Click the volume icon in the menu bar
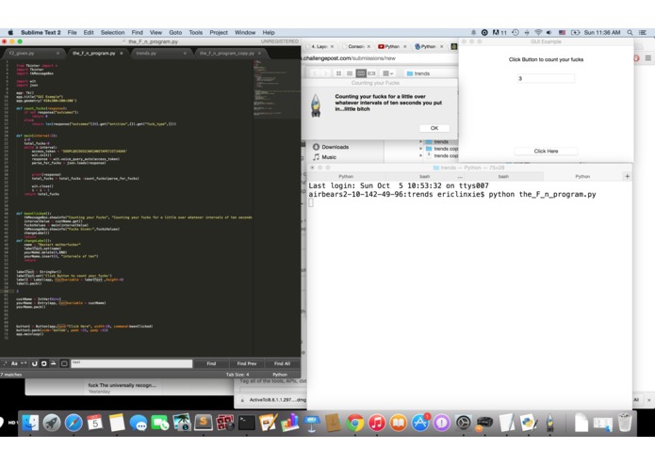This screenshot has height=465, width=655. [x=549, y=33]
